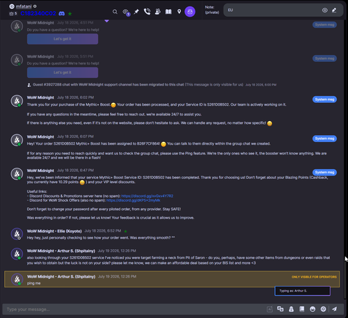The width and height of the screenshot is (348, 318).
Task: Click avatar on the ping me note
Action: 17,280
